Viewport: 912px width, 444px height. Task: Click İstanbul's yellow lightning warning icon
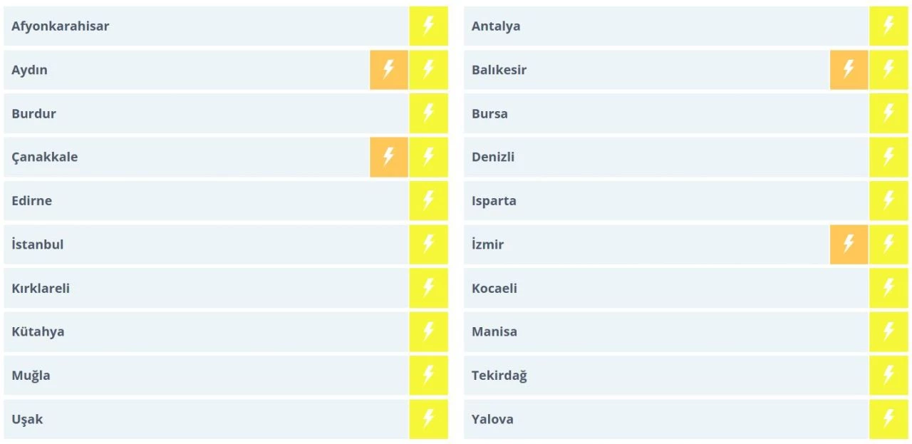(x=428, y=244)
